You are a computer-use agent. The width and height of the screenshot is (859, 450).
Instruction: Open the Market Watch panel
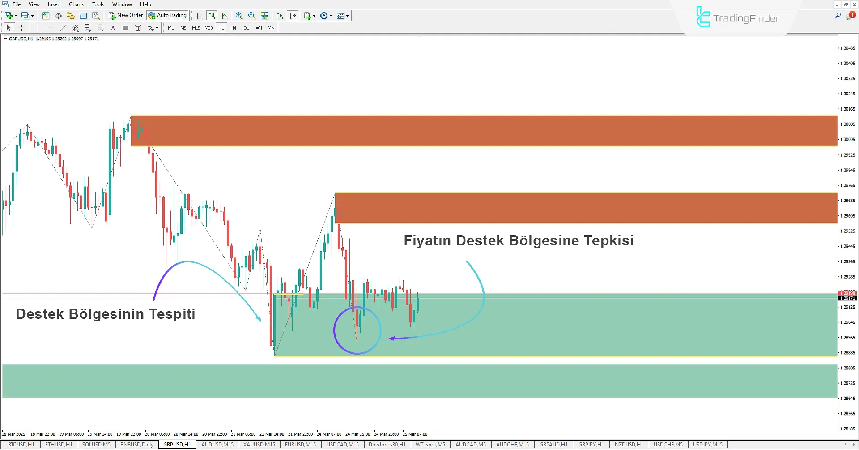pos(46,15)
